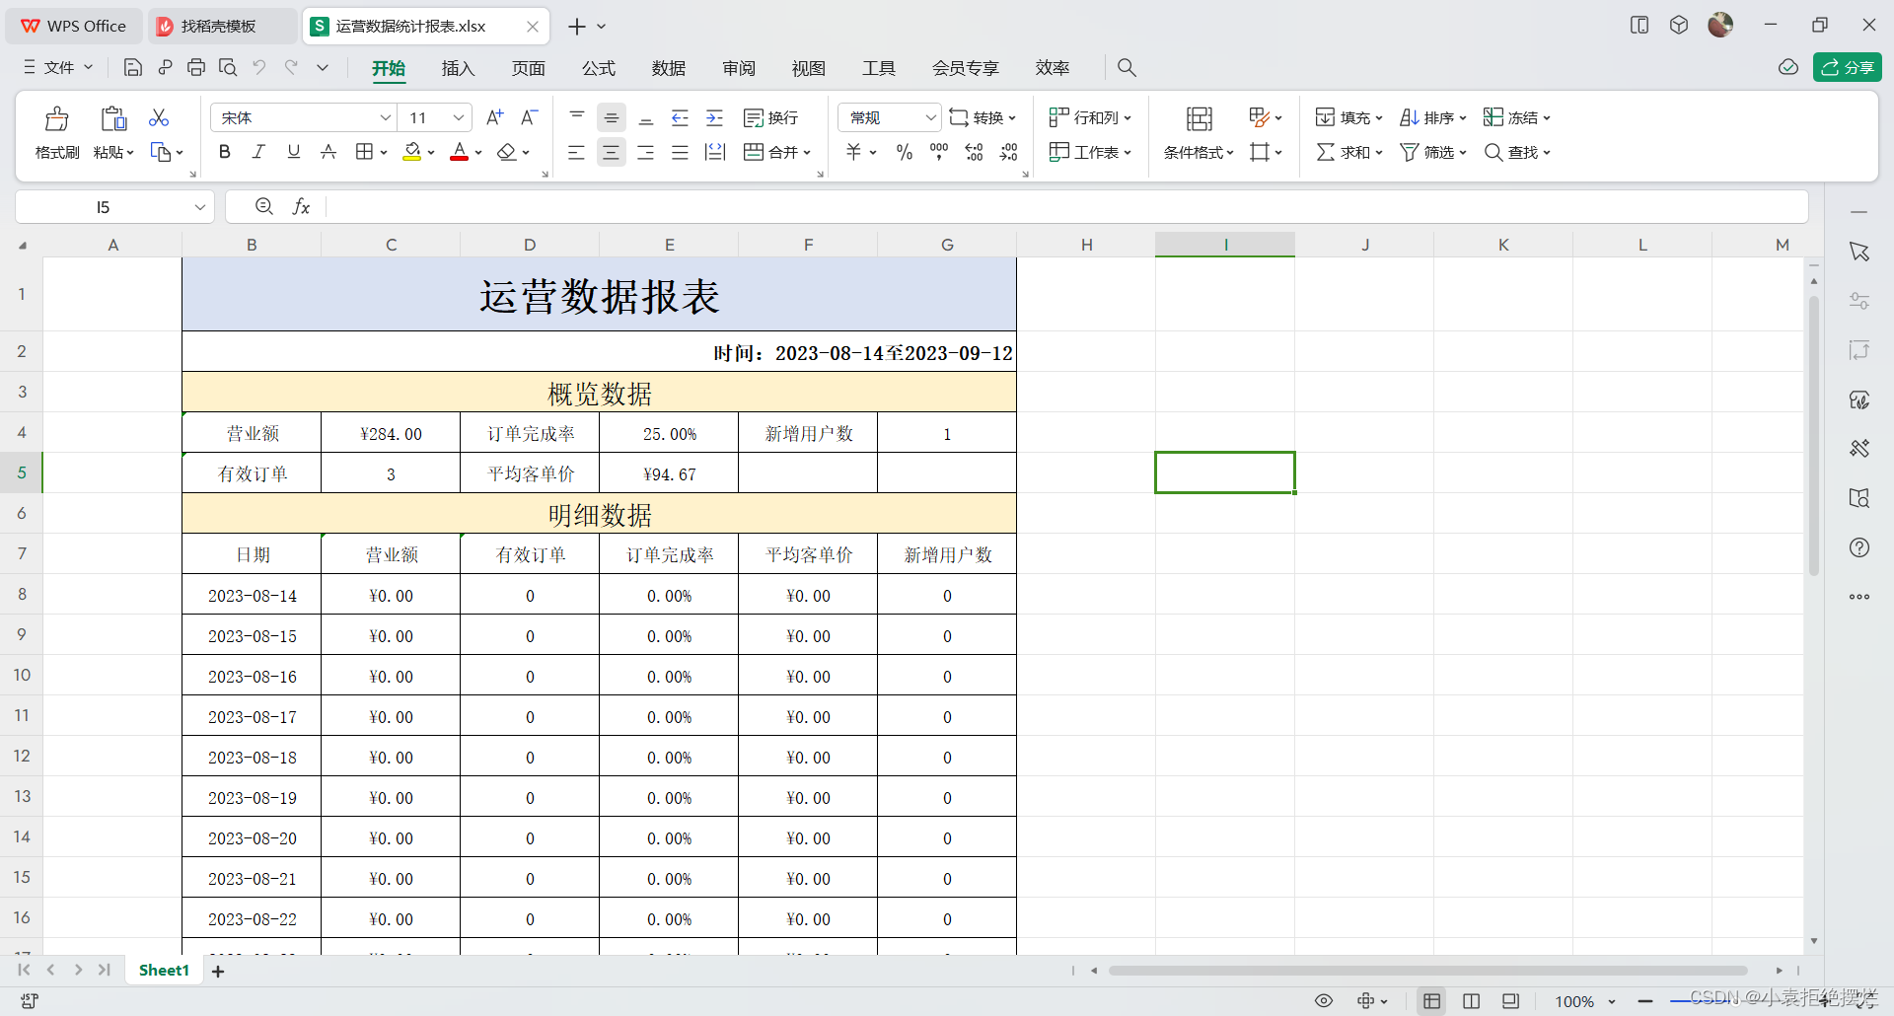Click the zoom out minus on zoom slider

pyautogui.click(x=1644, y=1001)
